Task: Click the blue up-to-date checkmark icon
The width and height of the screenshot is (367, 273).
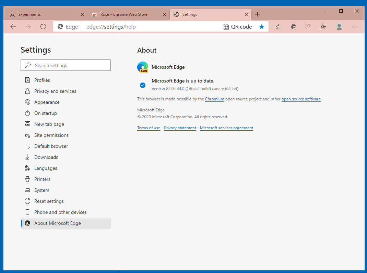Action: click(143, 85)
